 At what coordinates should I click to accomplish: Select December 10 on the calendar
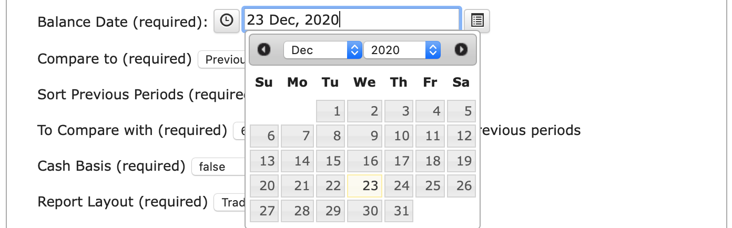tap(399, 136)
